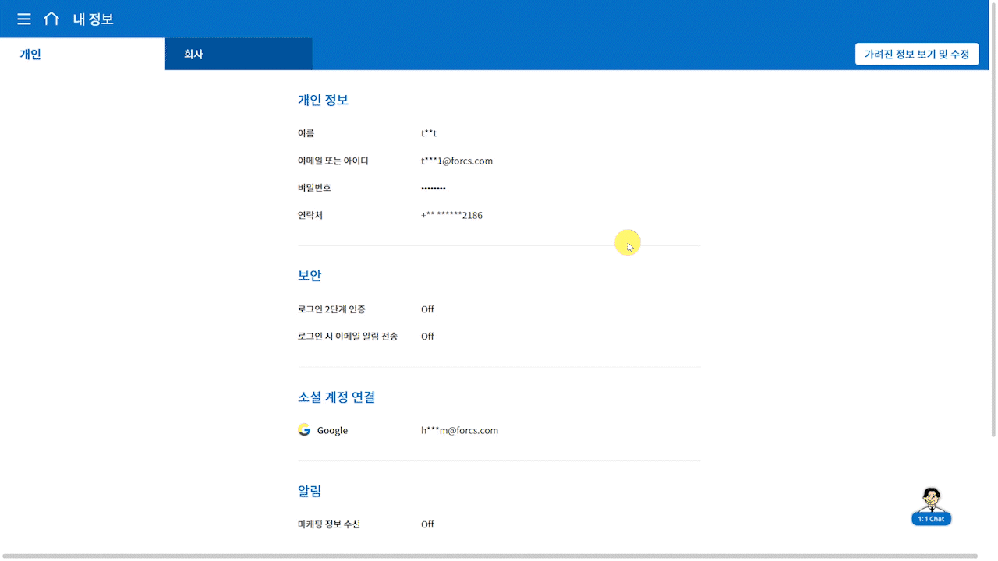Click the 소셜 계정 연결 section heading

click(x=336, y=397)
